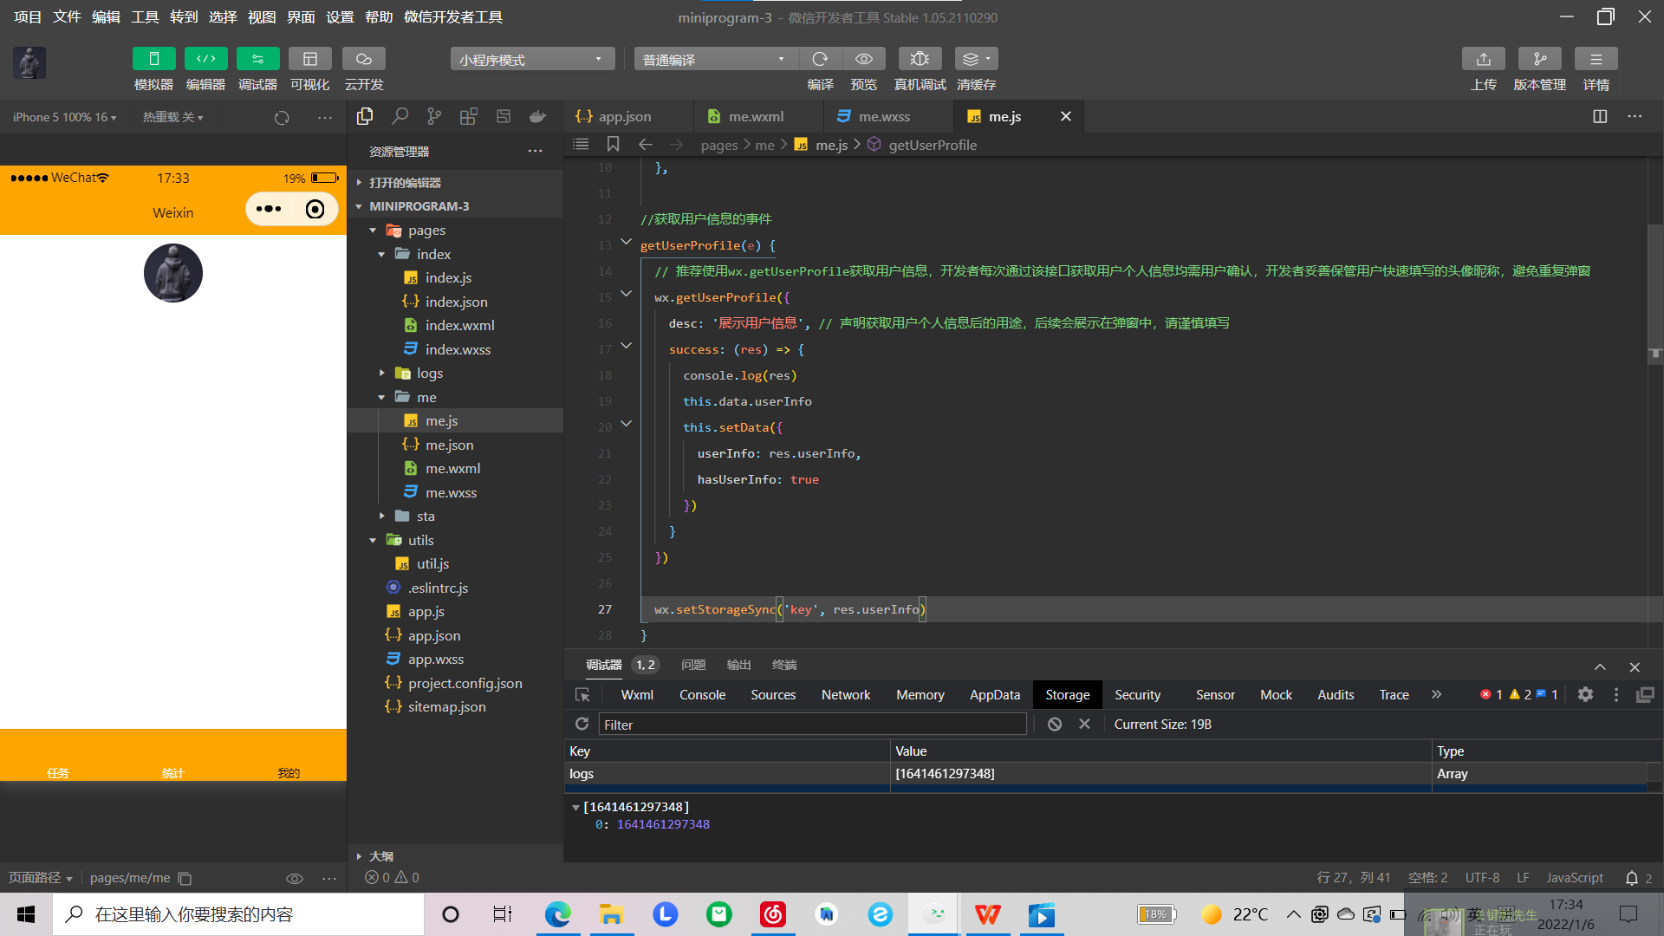Click the element inspector icon in debugger
This screenshot has height=936, width=1664.
(582, 695)
